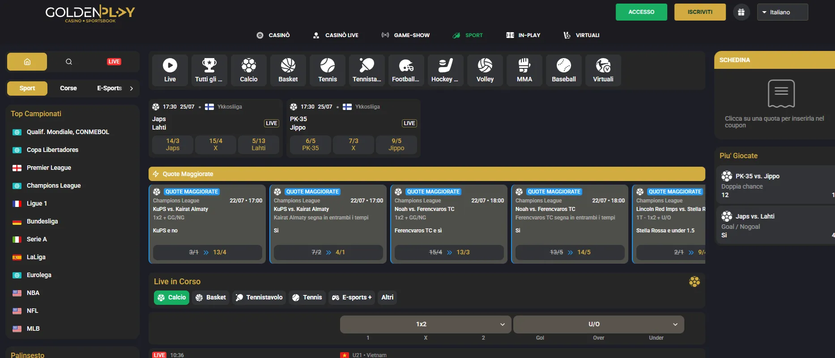Image resolution: width=835 pixels, height=358 pixels.
Task: Switch to the Sport sidebar tab
Action: pyautogui.click(x=27, y=88)
